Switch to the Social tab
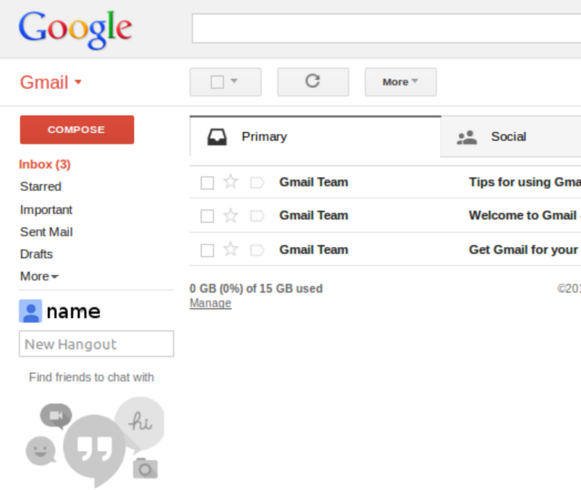581x490 pixels. (x=511, y=137)
